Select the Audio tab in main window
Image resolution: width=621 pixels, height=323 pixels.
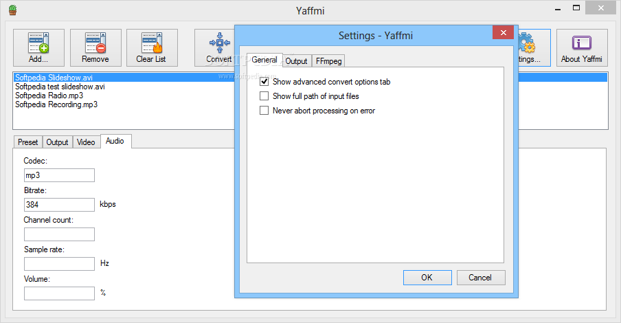pyautogui.click(x=115, y=141)
